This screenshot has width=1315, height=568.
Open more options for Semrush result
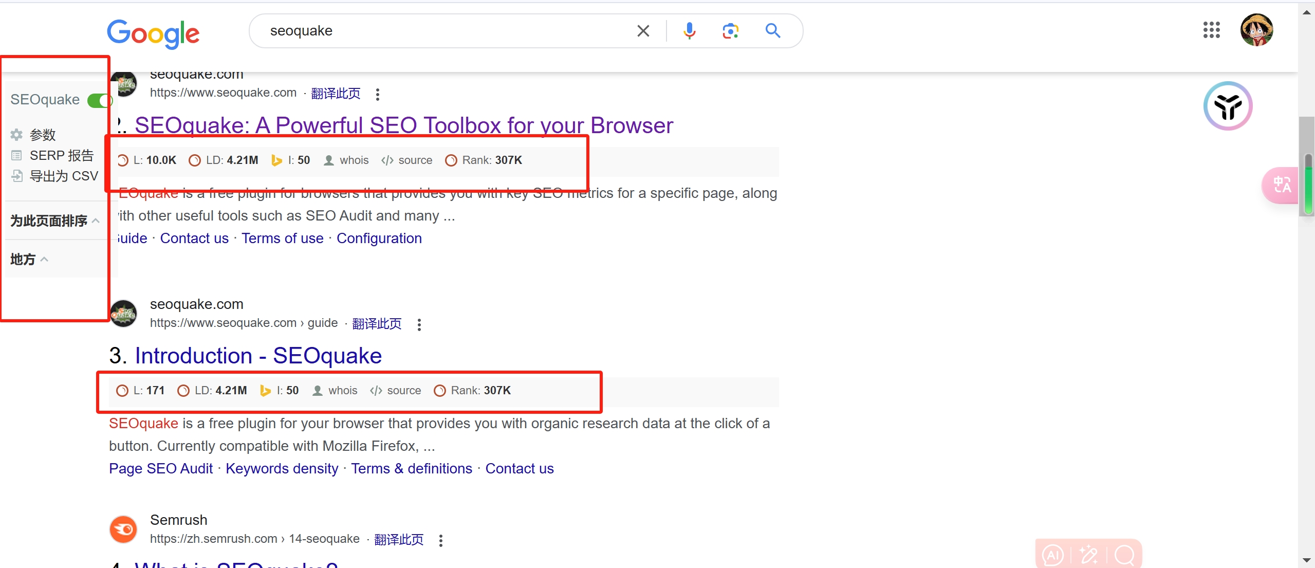pos(441,540)
